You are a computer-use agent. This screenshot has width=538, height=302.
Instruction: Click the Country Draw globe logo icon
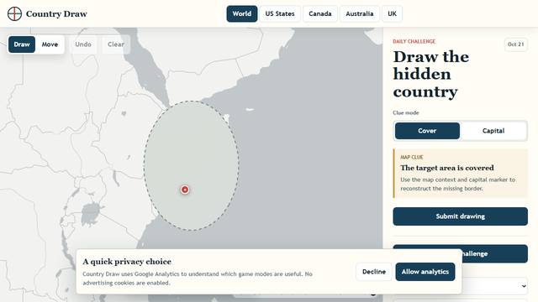[x=14, y=13]
